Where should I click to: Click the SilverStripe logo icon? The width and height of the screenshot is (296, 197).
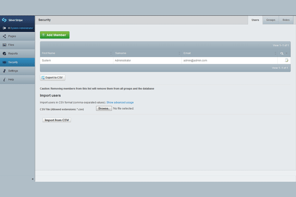pyautogui.click(x=4, y=20)
